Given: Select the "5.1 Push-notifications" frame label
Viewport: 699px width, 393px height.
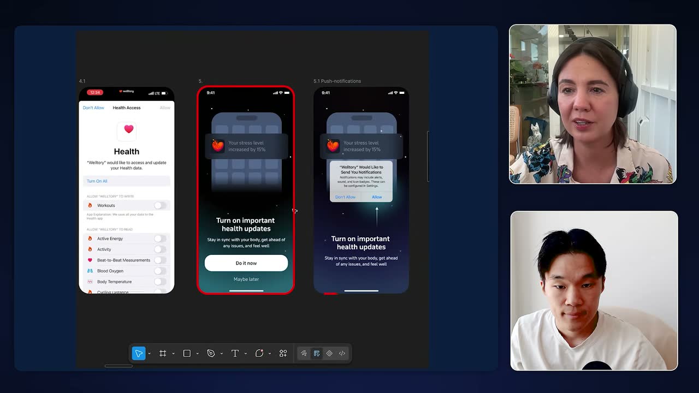Looking at the screenshot, I should pyautogui.click(x=337, y=81).
